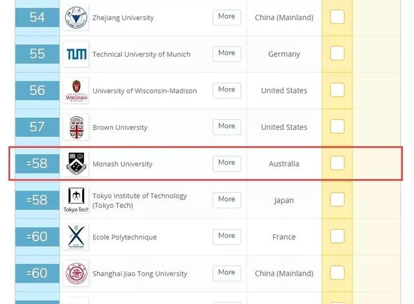The height and width of the screenshot is (304, 414).
Task: Click the Brown University crest logo
Action: pos(77,127)
